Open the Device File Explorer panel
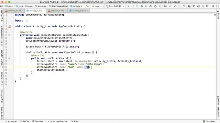The width and height of the screenshot is (220, 123). tap(218, 107)
